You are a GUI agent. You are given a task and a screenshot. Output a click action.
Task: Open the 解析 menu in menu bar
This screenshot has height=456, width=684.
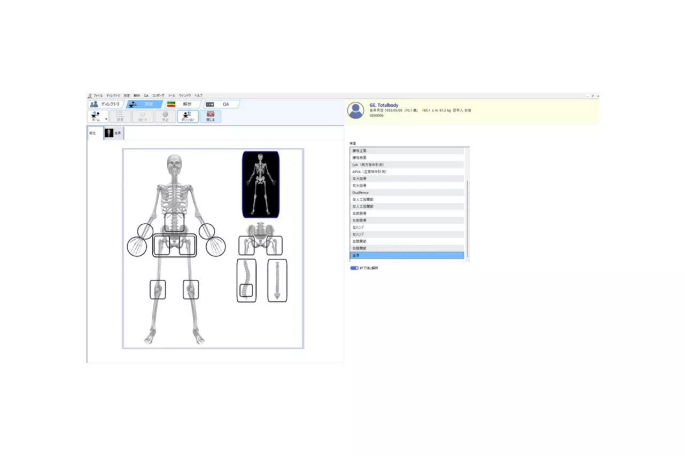click(137, 96)
